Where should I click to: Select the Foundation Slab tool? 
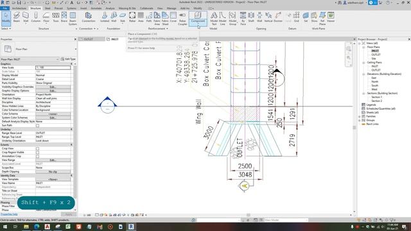[x=123, y=17]
